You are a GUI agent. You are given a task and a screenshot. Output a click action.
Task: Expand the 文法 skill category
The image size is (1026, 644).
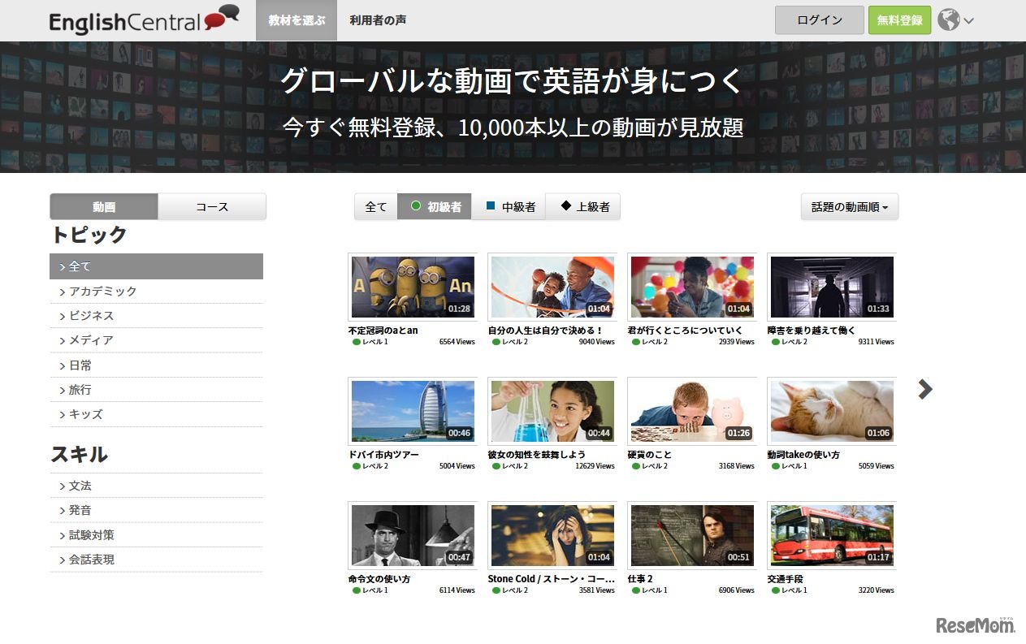(80, 486)
